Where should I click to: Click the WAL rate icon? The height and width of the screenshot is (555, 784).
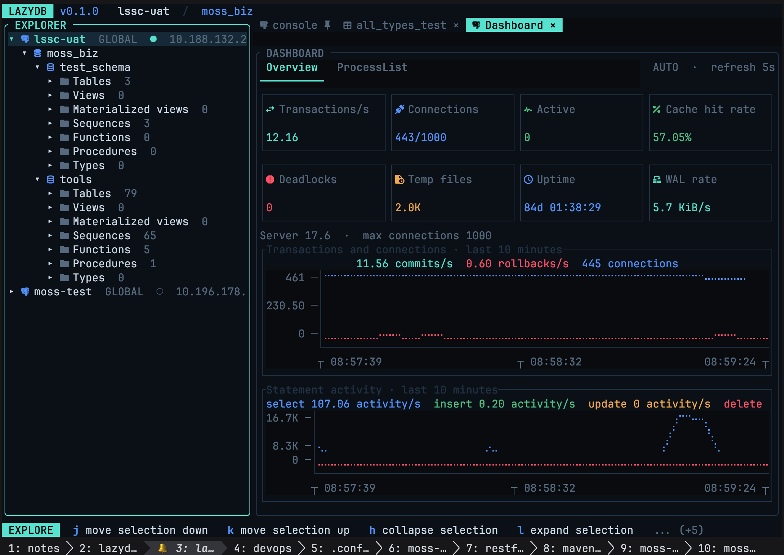point(657,179)
